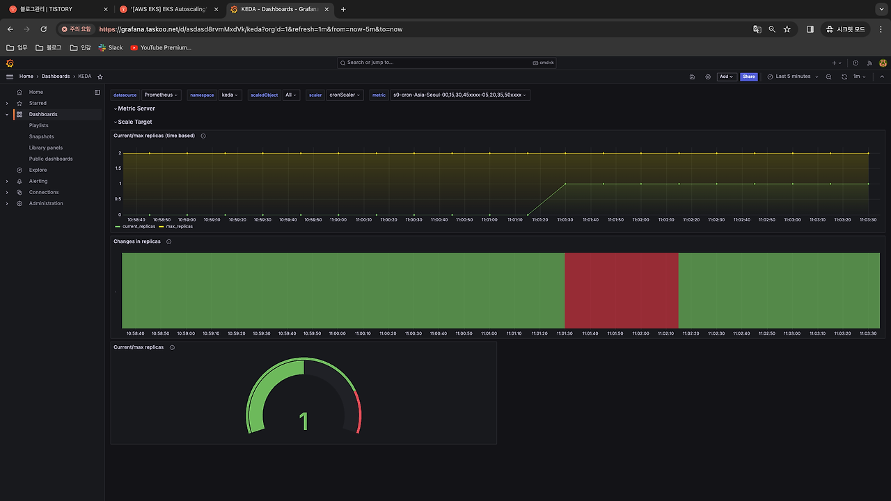Viewport: 891px width, 501px height.
Task: Open the user profile avatar
Action: [x=883, y=63]
